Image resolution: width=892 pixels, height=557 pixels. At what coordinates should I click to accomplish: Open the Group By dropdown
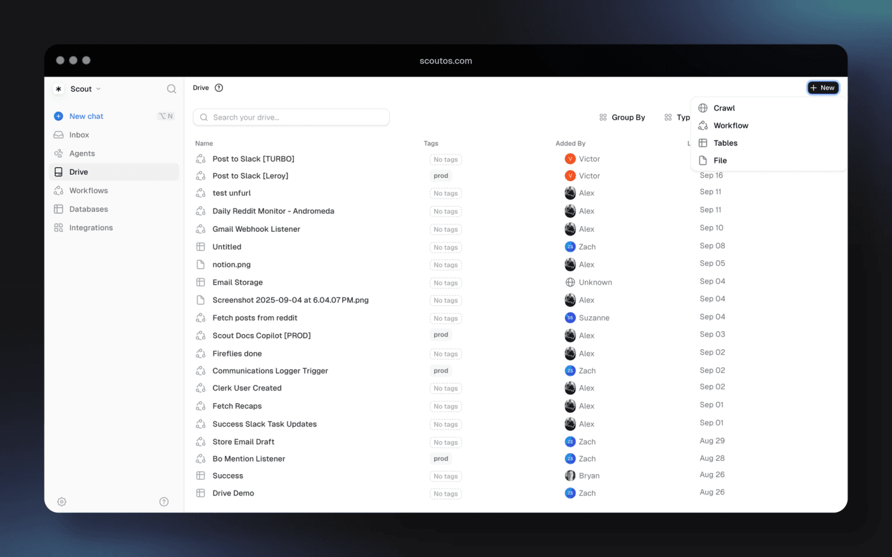622,118
